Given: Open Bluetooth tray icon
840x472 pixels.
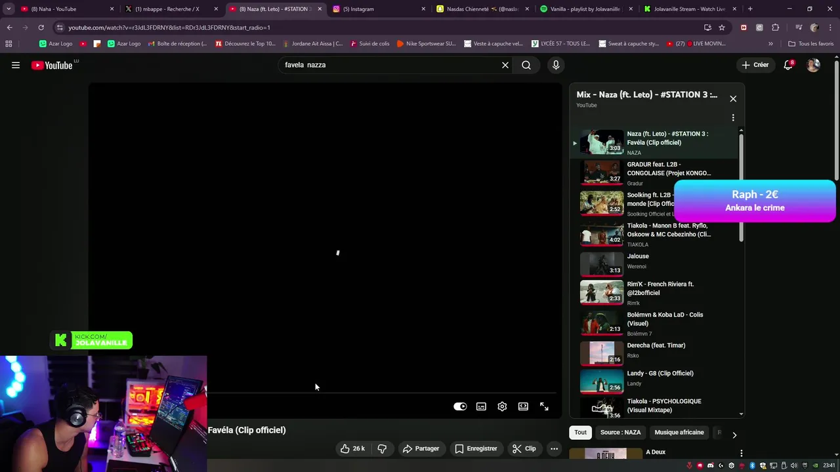Looking at the screenshot, I should pyautogui.click(x=753, y=465).
